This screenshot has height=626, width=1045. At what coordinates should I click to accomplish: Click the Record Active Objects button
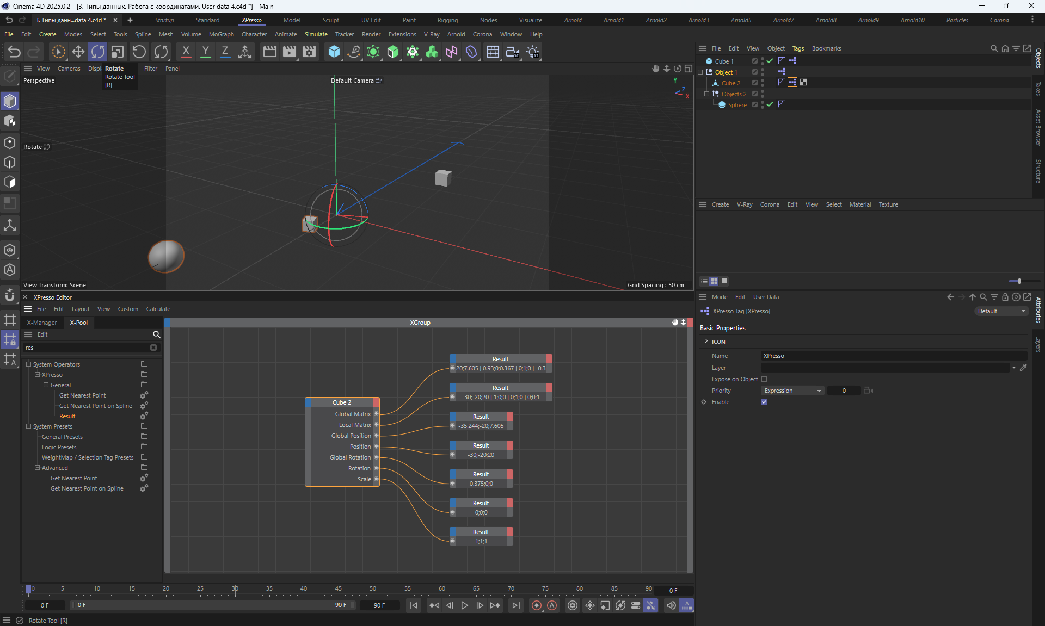pos(537,605)
